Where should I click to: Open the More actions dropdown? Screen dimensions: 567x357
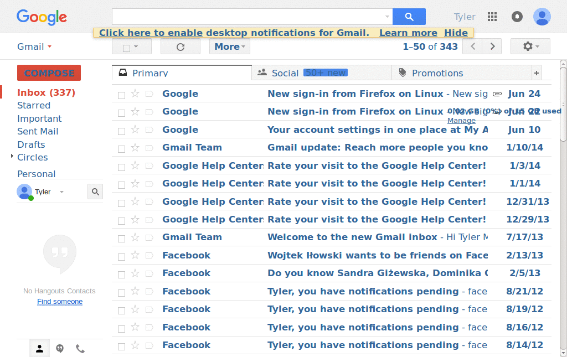click(x=230, y=46)
